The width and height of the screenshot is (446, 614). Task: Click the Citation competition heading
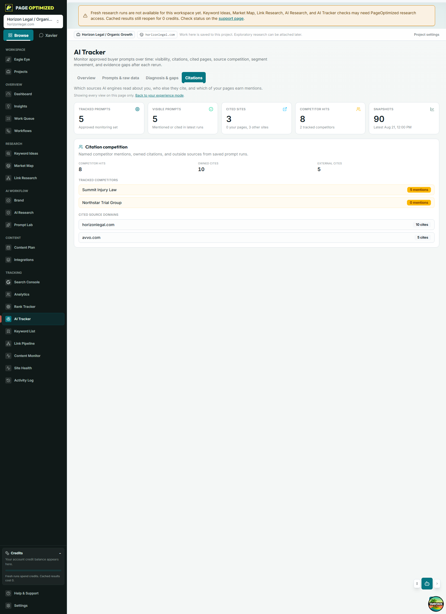106,147
